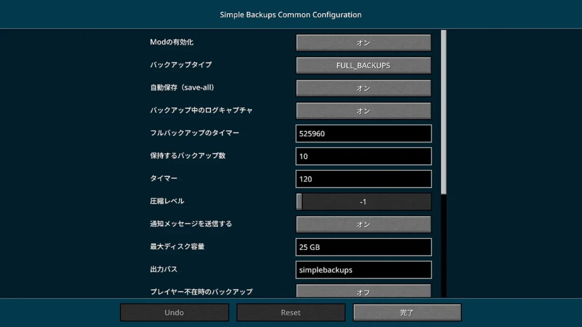Click the 最大ディスク容量 field showing 25 GB
Viewport: 582px width, 327px height.
pyautogui.click(x=363, y=247)
